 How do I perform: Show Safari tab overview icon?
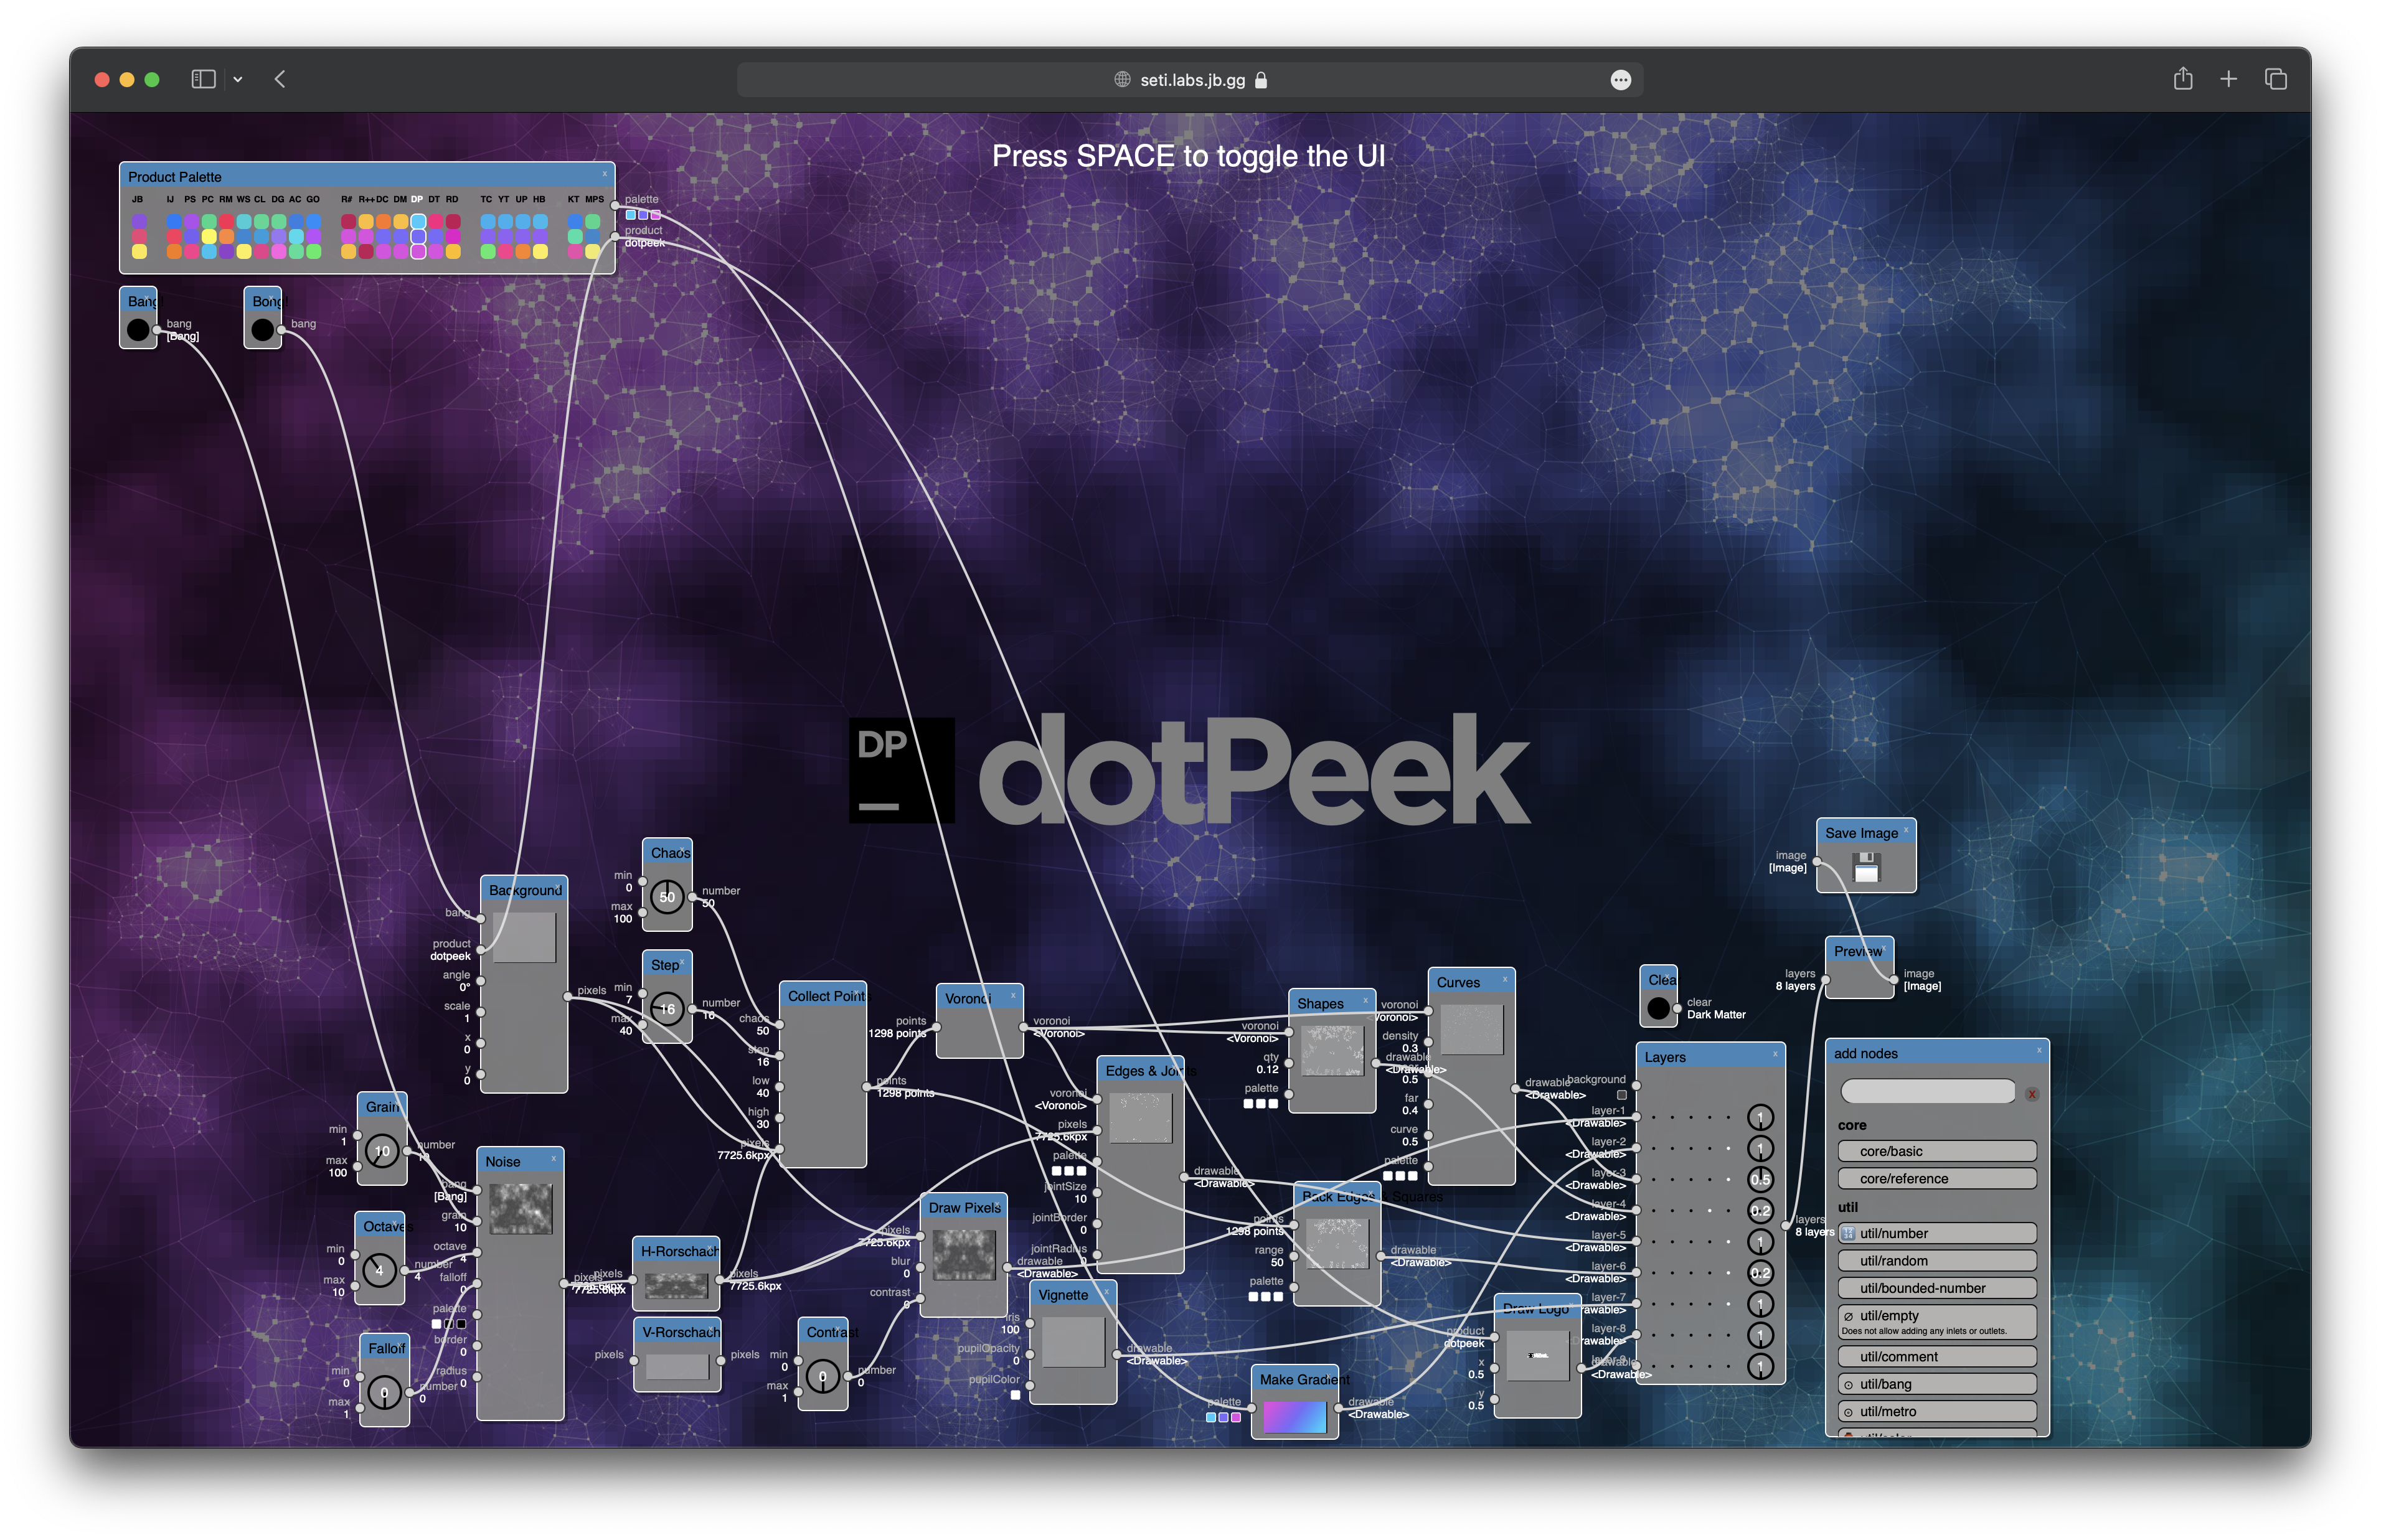(x=2275, y=79)
